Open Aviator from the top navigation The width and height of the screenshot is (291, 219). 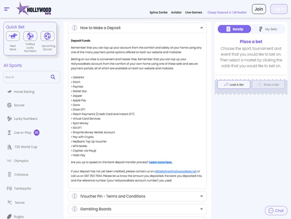click(176, 12)
